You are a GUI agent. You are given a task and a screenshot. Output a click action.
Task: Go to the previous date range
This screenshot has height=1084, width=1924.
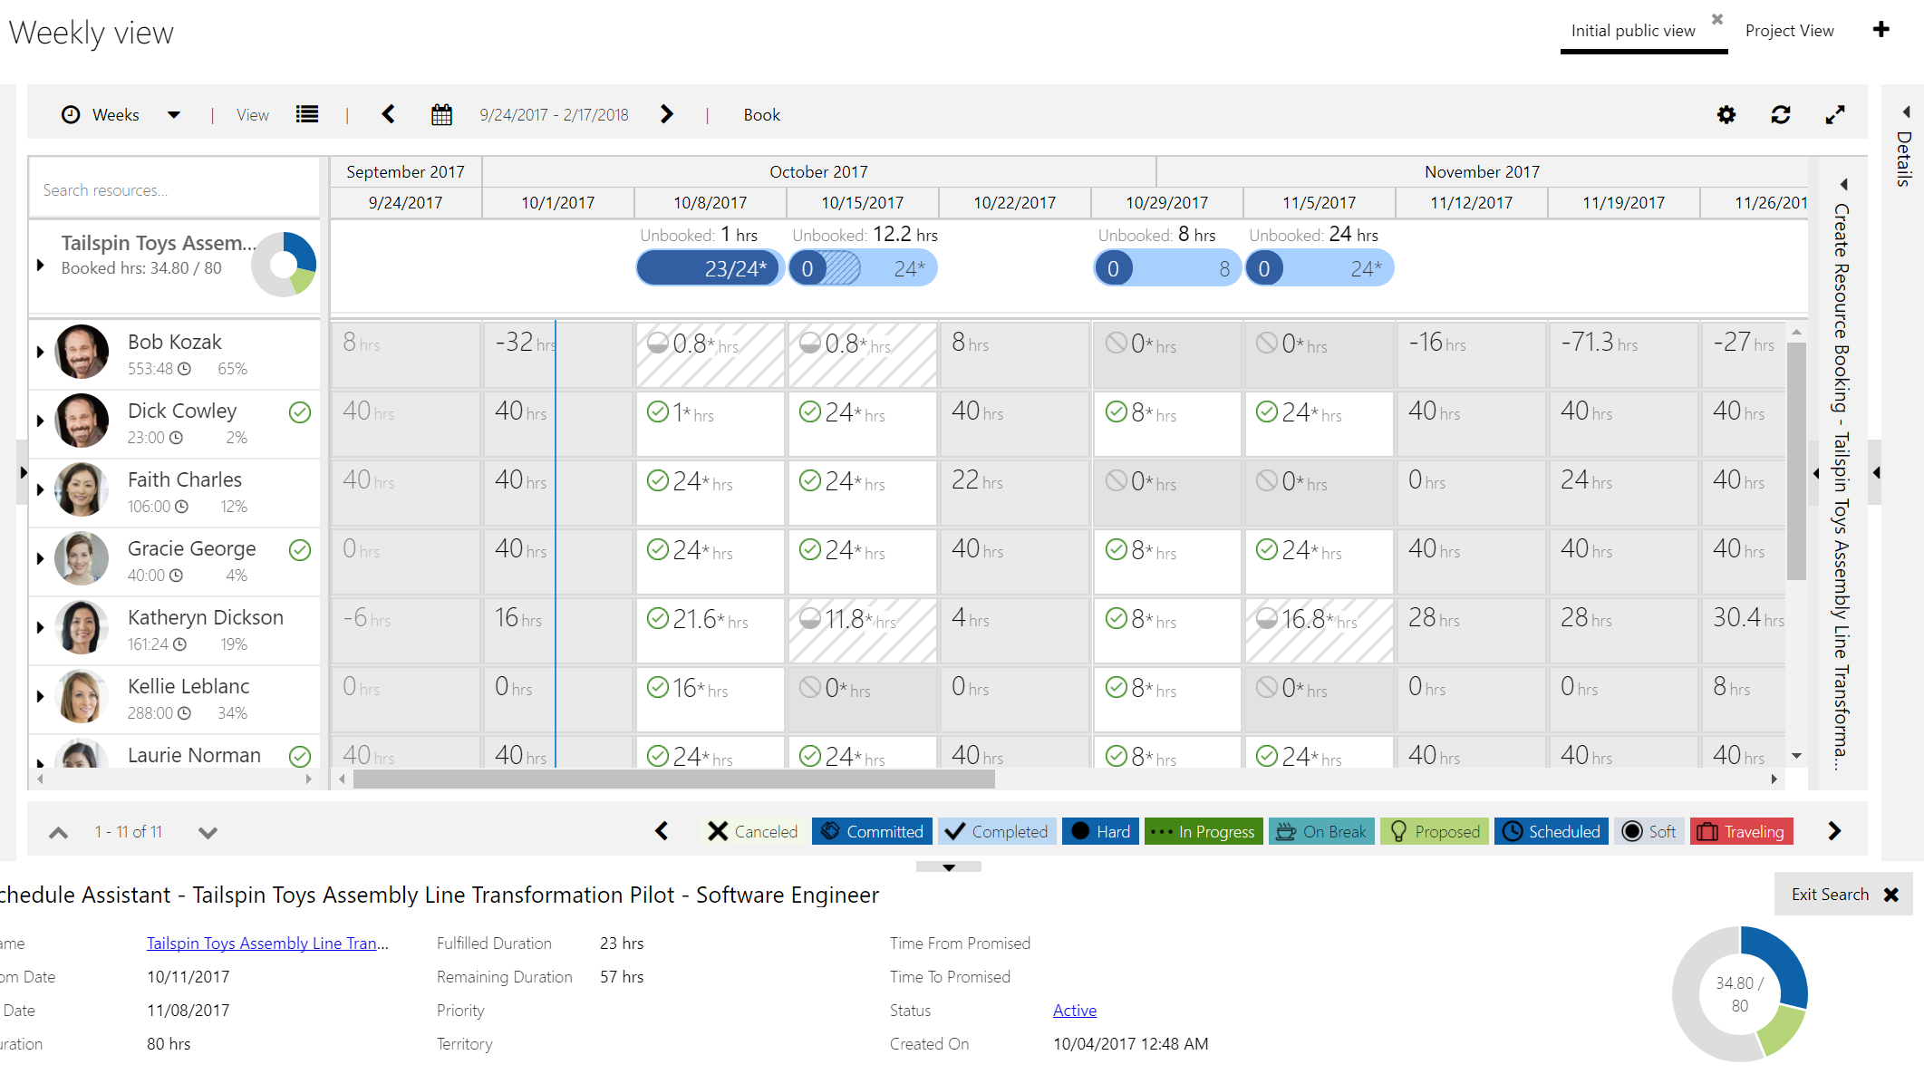pyautogui.click(x=389, y=114)
